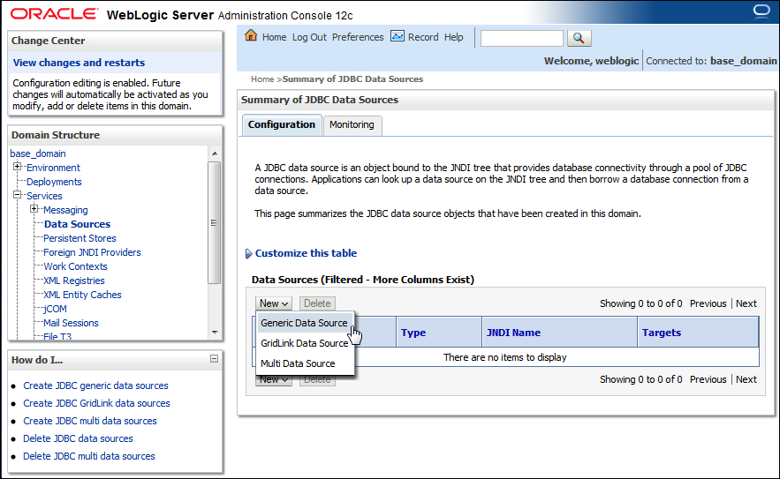Select Generic Data Source from menu
The width and height of the screenshot is (780, 479).
point(304,323)
